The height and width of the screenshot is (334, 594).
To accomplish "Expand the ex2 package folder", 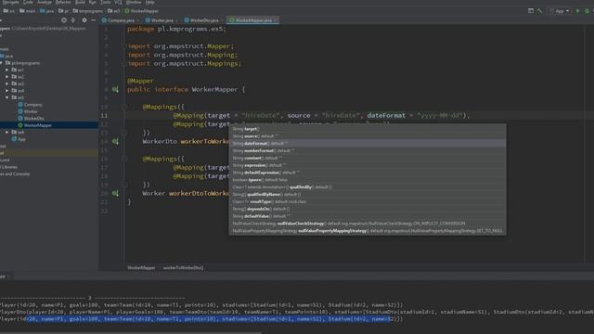I will [7, 76].
